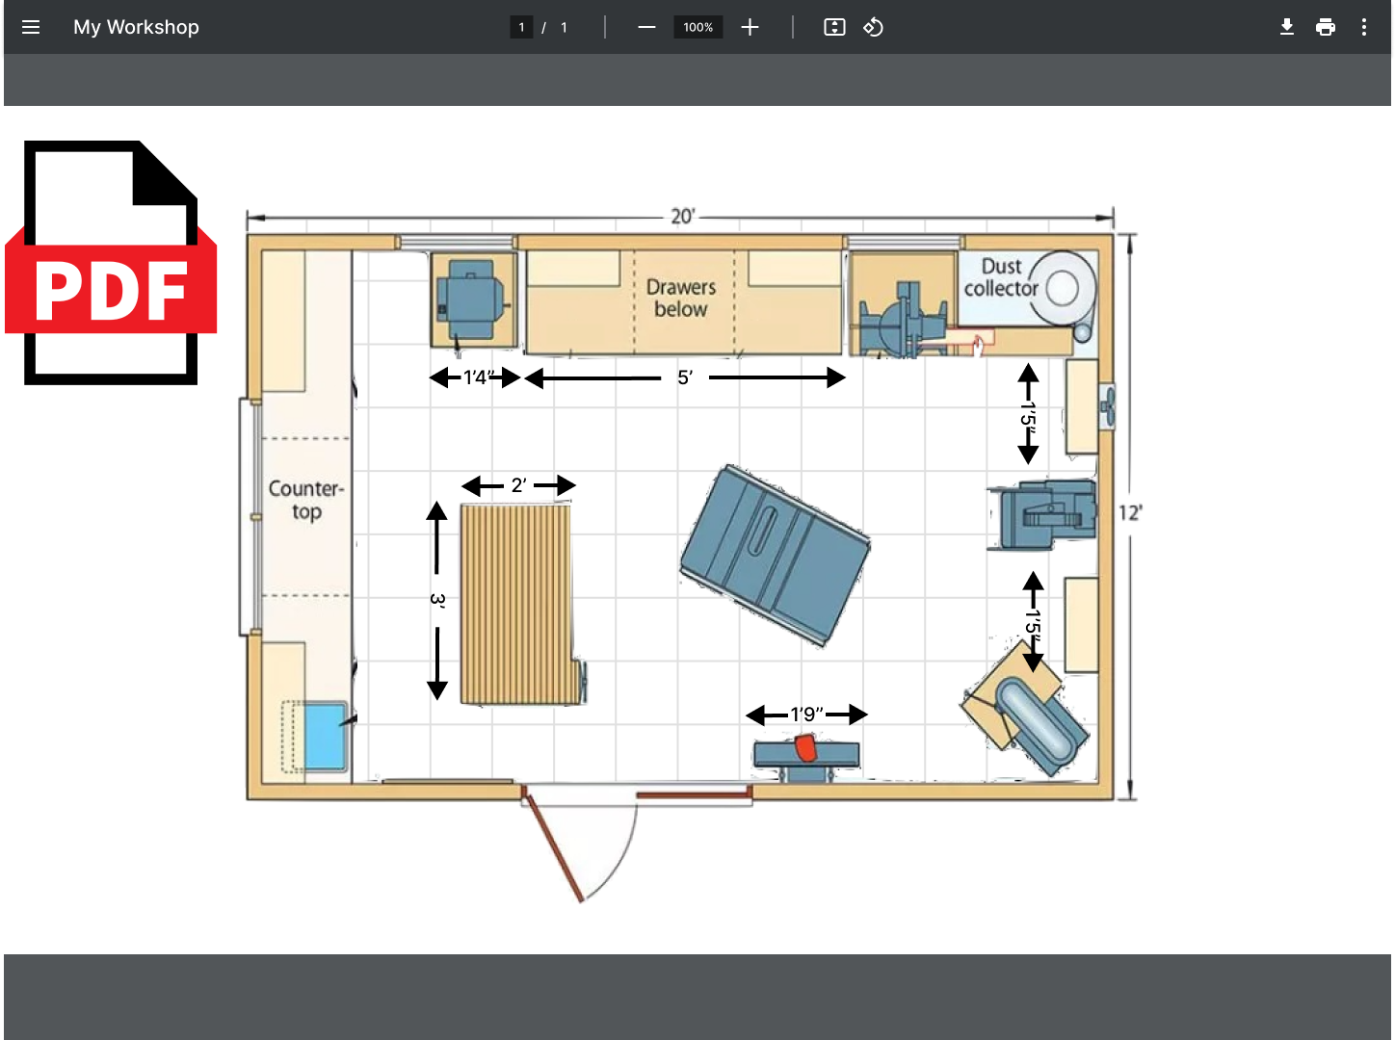Click the 12' height dimension label
Image resolution: width=1395 pixels, height=1040 pixels.
(x=1130, y=512)
